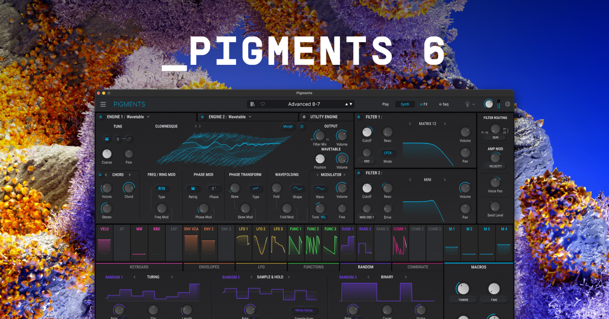The width and height of the screenshot is (609, 319).
Task: Click the White Noise source button
Action: coord(304,310)
